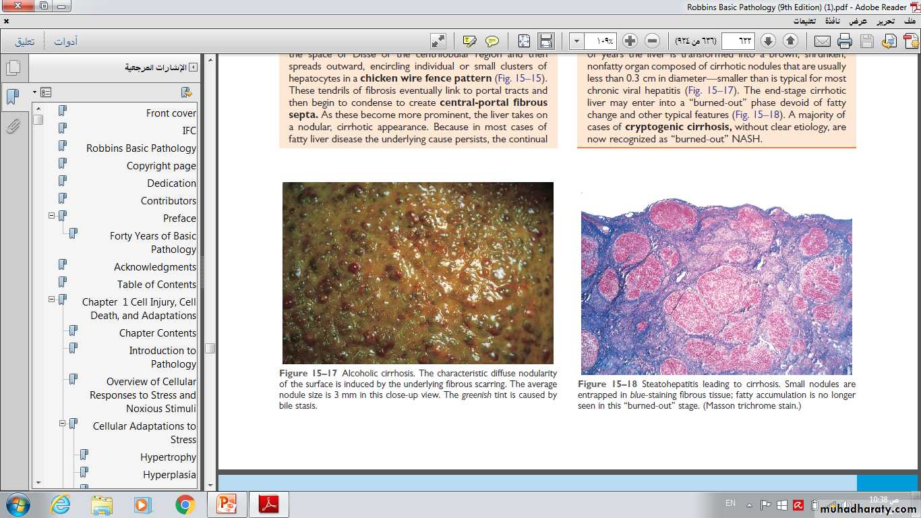Add a sticky note comment
Screen dimensions: 921x518
(x=492, y=41)
